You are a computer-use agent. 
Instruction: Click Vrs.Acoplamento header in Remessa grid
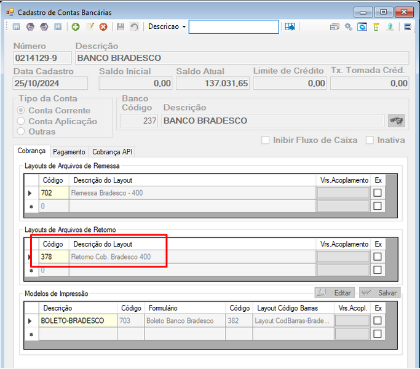tap(344, 180)
